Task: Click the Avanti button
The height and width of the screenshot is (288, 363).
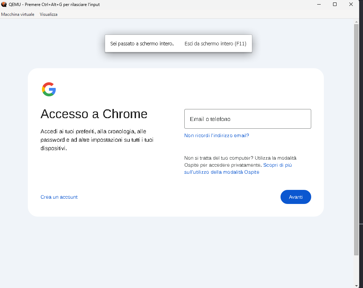Action: point(296,197)
